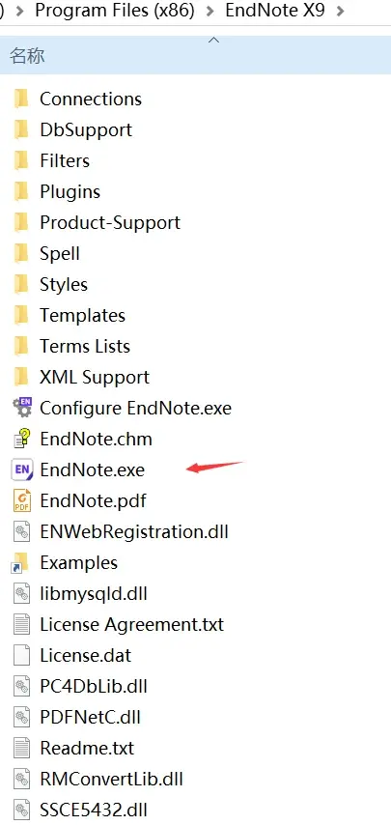This screenshot has width=391, height=825.
Task: Select the Readme.txt file
Action: pos(87,748)
